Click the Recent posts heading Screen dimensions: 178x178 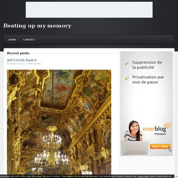click(x=18, y=53)
